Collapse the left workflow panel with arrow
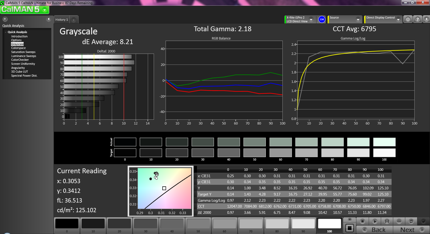Image resolution: width=430 pixels, height=234 pixels. [49, 19]
